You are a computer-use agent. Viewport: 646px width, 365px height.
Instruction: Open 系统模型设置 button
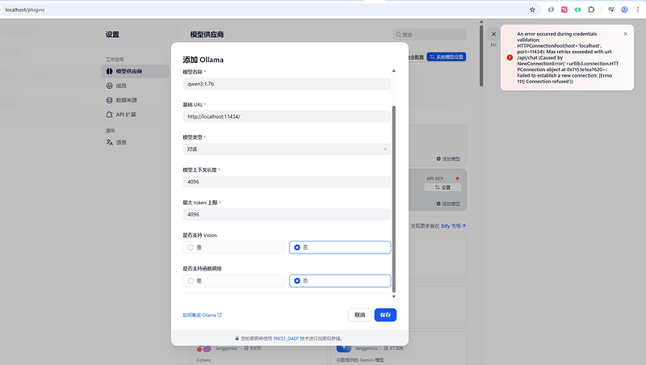pyautogui.click(x=447, y=57)
